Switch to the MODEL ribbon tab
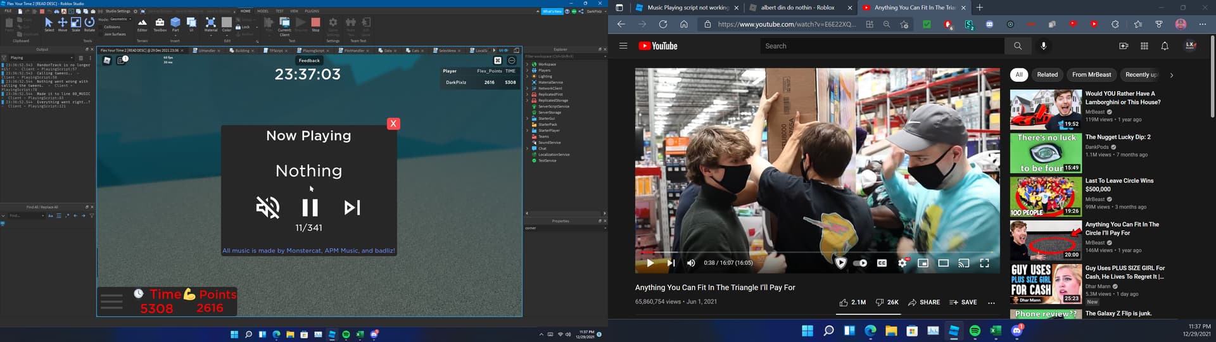Screen dimensions: 1216x342 pos(263,11)
